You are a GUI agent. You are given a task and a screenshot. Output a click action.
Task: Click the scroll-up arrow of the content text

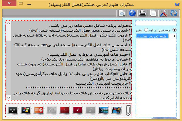pyautogui.click(x=8, y=24)
